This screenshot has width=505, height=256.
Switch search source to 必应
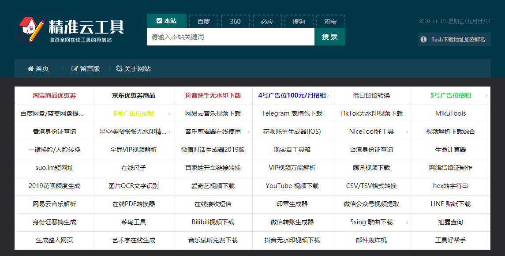click(x=267, y=21)
